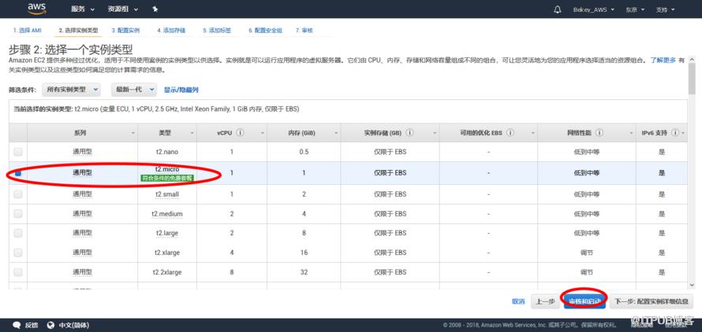Click the t2.medium type cell
This screenshot has width=702, height=332.
[167, 213]
